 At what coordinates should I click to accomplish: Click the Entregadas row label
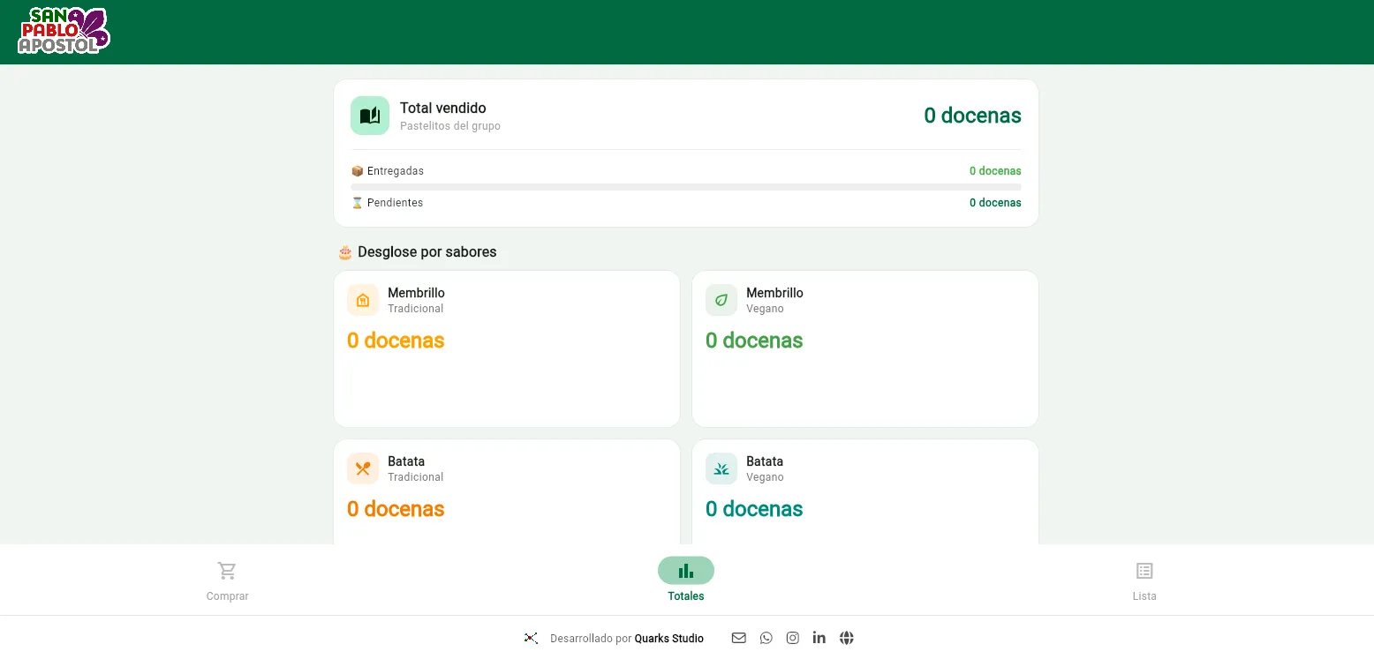coord(387,171)
